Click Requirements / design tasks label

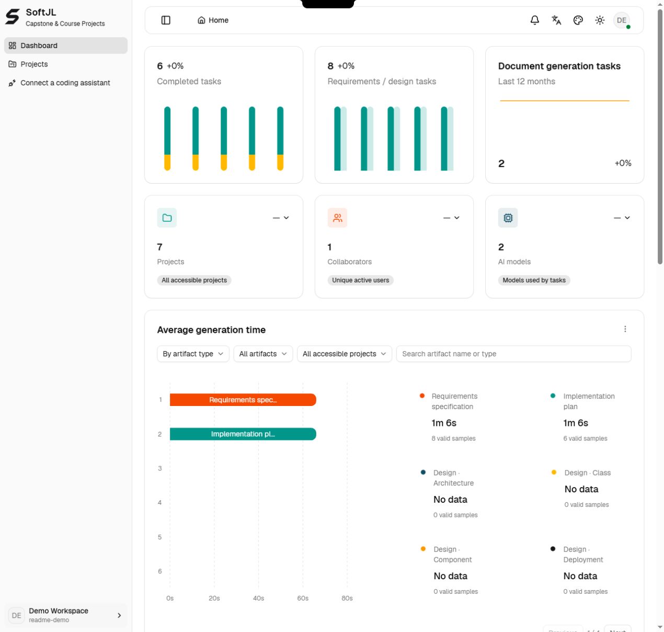coord(382,81)
